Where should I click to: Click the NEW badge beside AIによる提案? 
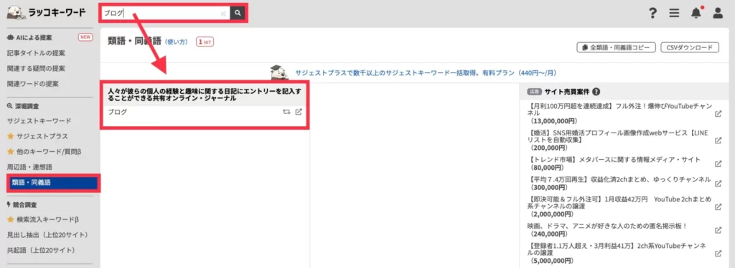(x=85, y=37)
